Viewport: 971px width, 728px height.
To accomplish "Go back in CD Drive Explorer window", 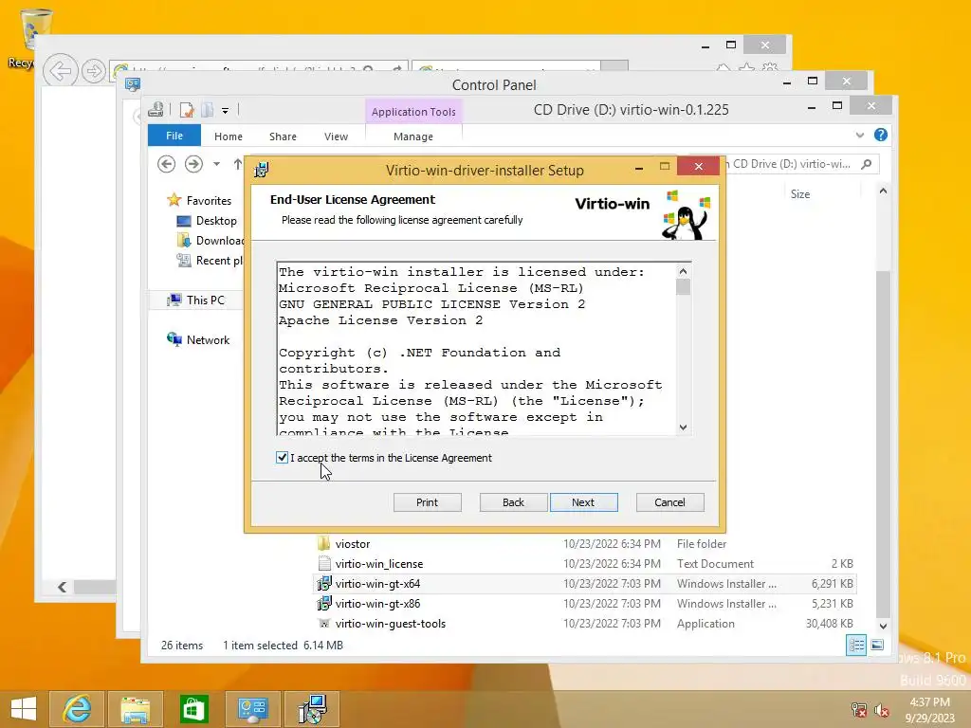I will 166,164.
